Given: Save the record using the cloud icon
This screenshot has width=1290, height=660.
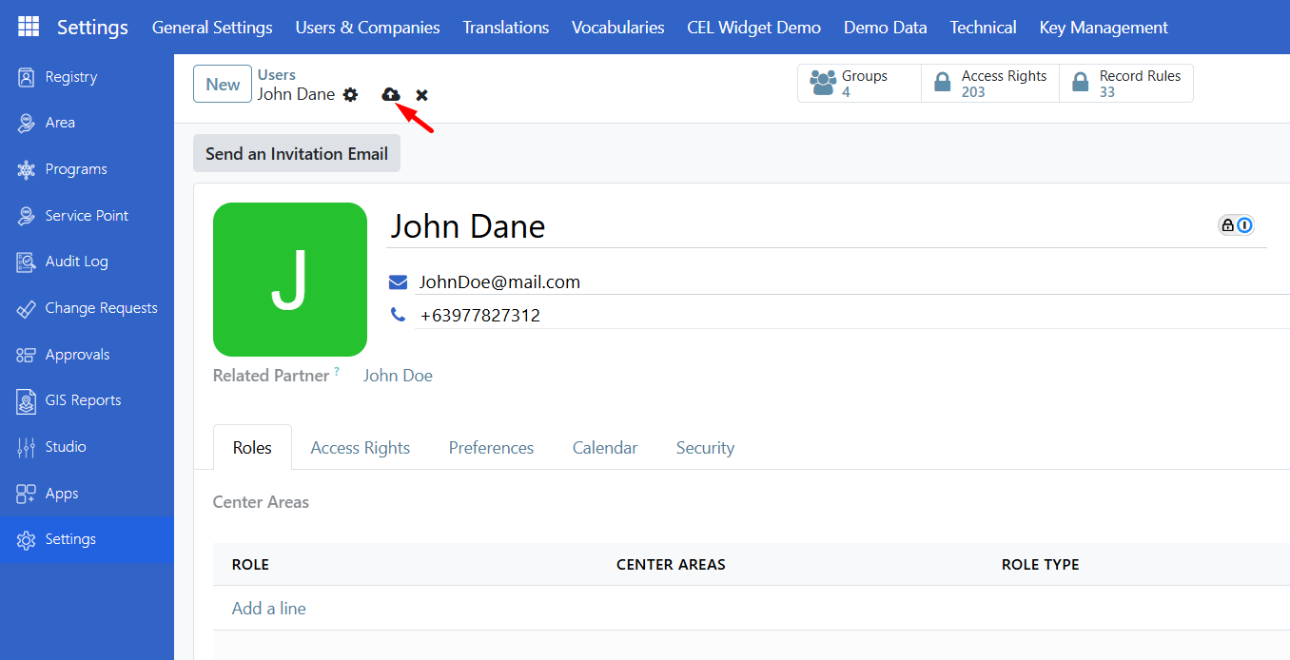Looking at the screenshot, I should click(x=390, y=95).
